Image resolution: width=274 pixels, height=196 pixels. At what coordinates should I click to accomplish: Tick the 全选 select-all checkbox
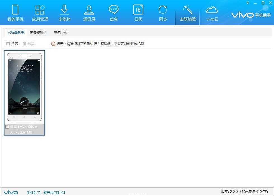click(x=8, y=44)
